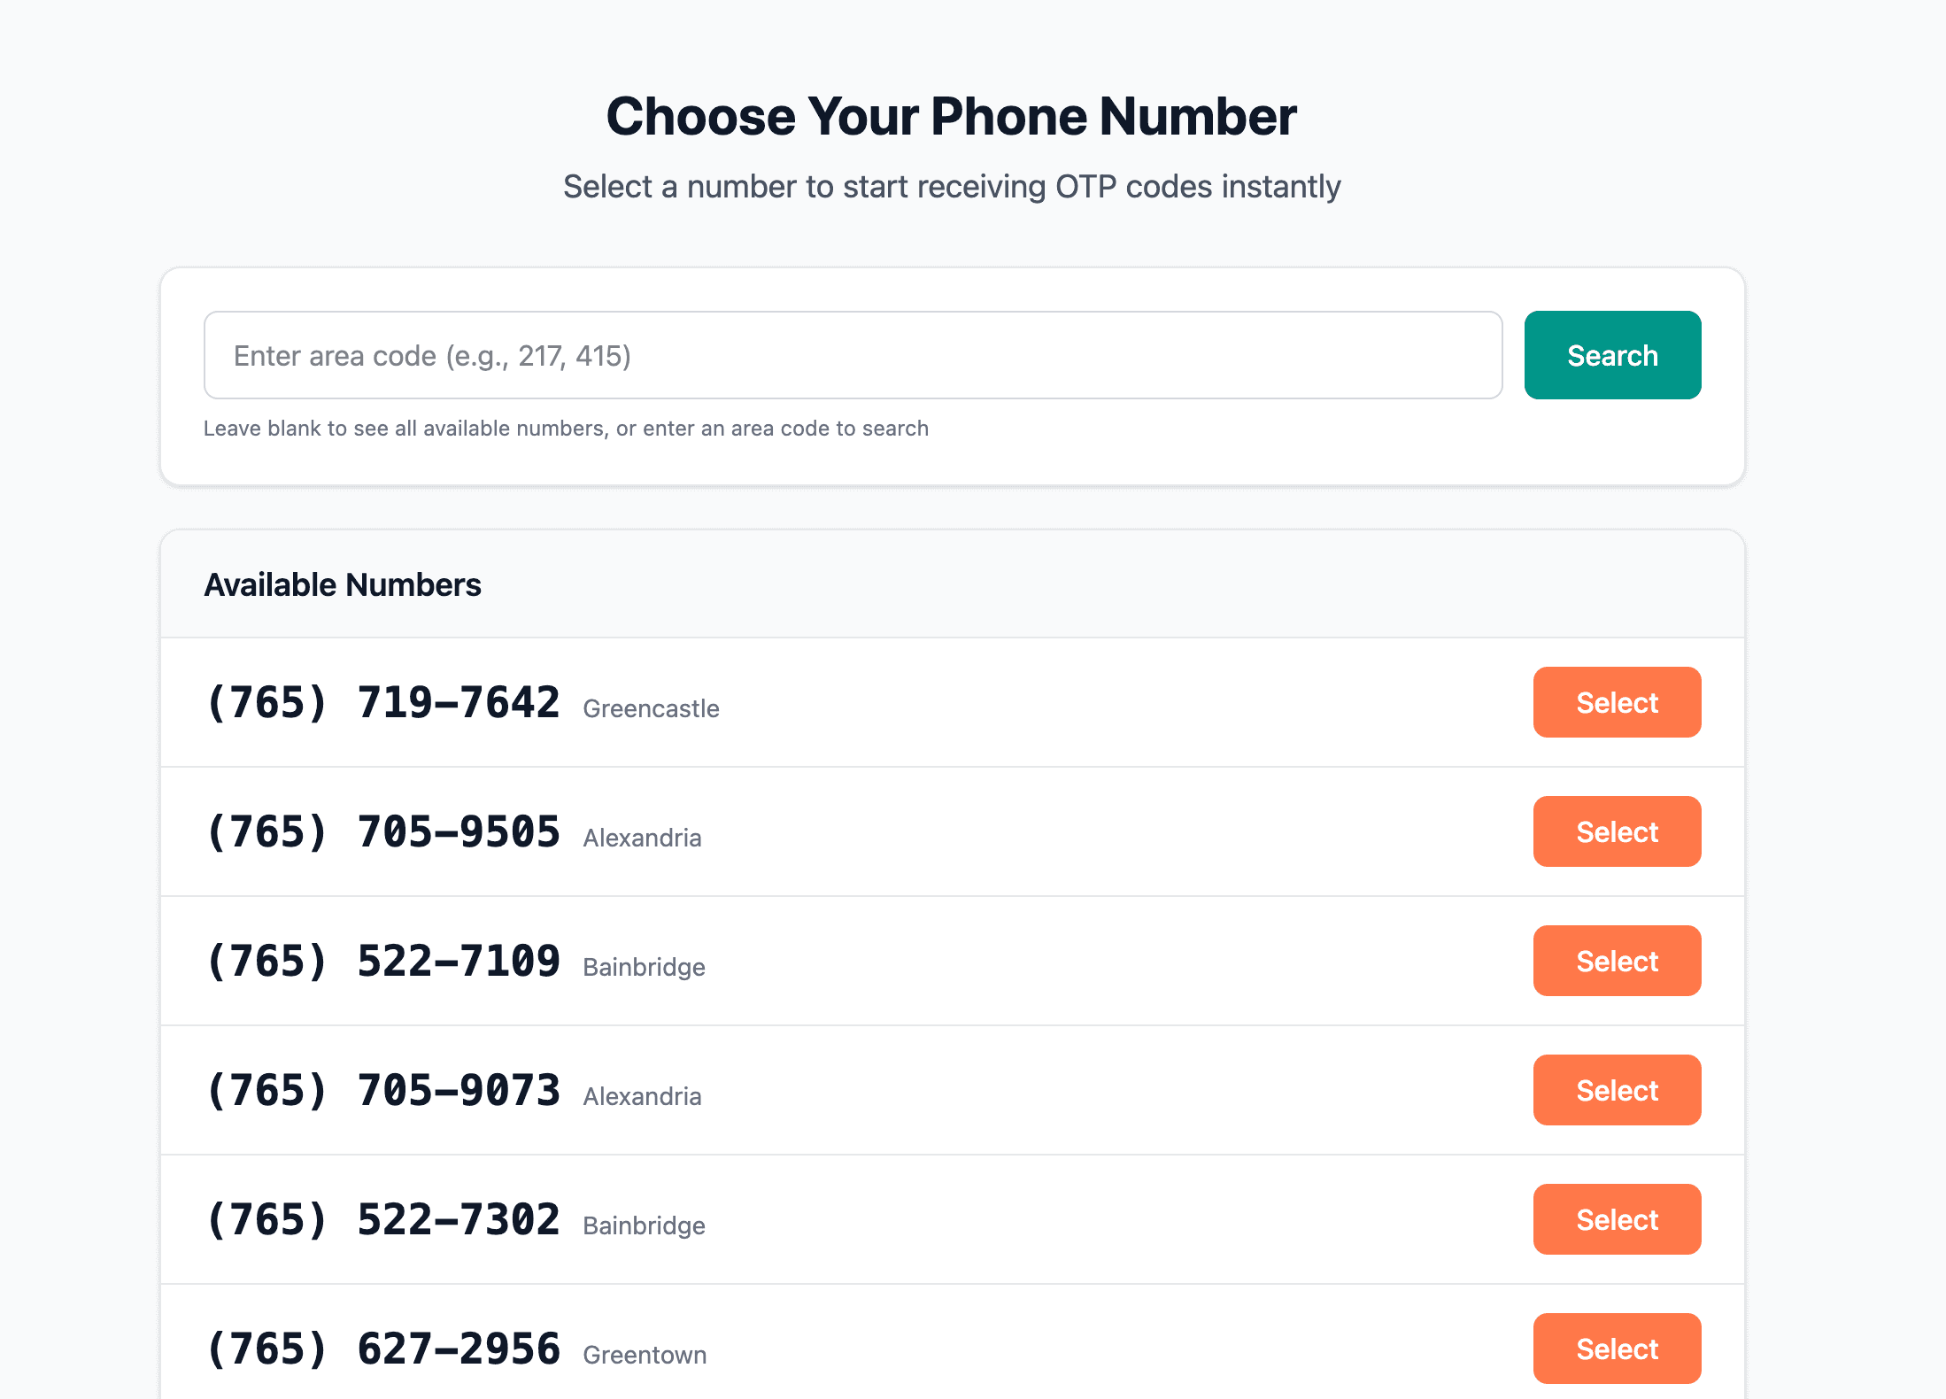Click the area code input field
Image resolution: width=1946 pixels, height=1399 pixels.
coord(852,355)
